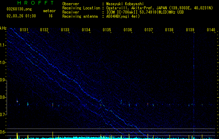Click the 0140 time marker
The height and width of the screenshot is (139, 219).
point(211,30)
